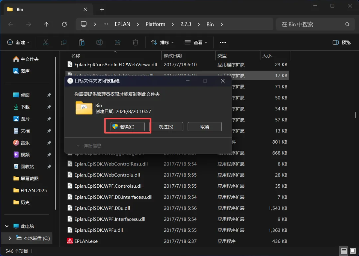Click the 2.7.3 breadcrumb
This screenshot has width=359, height=256.
point(186,24)
